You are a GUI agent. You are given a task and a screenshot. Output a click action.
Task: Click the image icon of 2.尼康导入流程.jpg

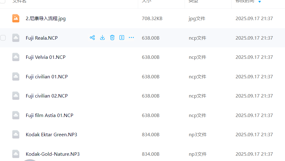16,18
